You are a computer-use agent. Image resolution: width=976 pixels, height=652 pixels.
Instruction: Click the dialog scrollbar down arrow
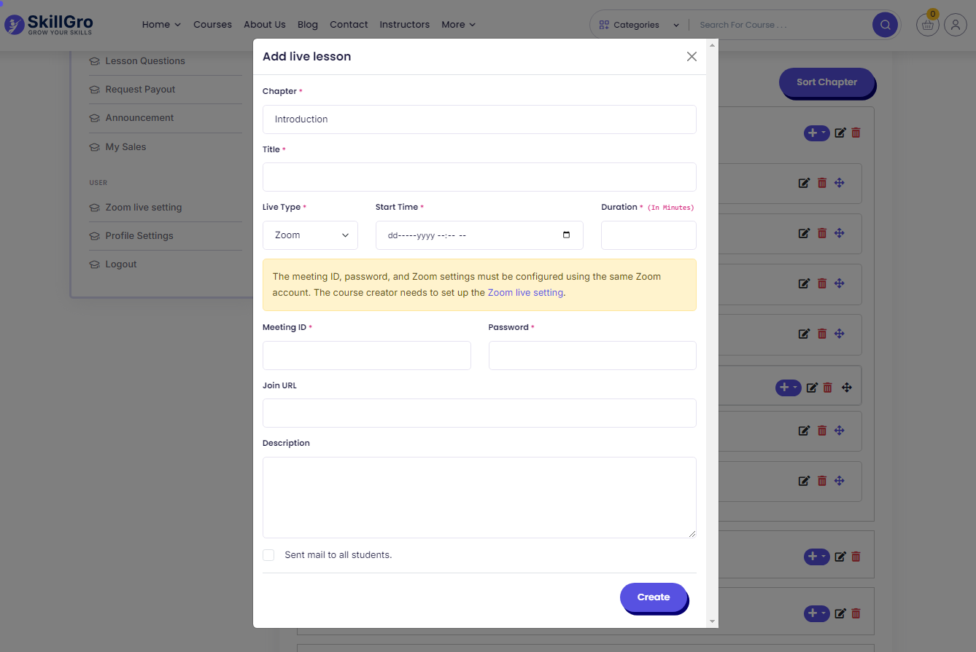pos(713,622)
